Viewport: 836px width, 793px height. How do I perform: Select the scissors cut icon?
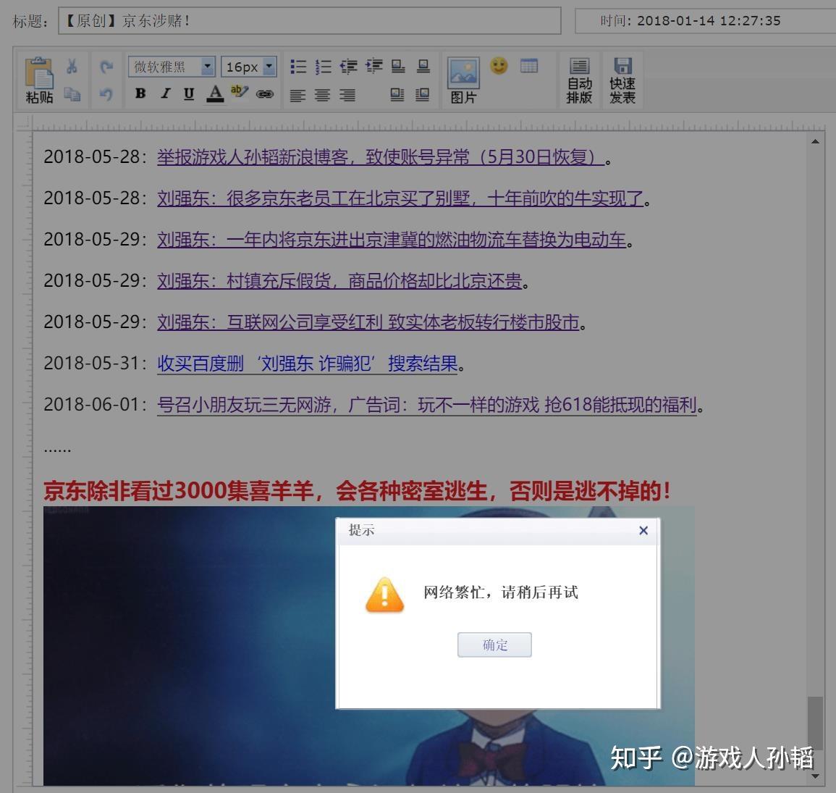(71, 65)
